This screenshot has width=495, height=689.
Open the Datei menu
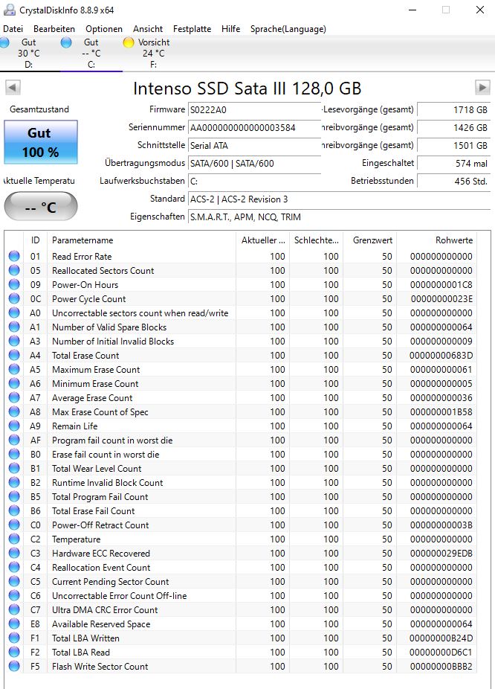(13, 29)
